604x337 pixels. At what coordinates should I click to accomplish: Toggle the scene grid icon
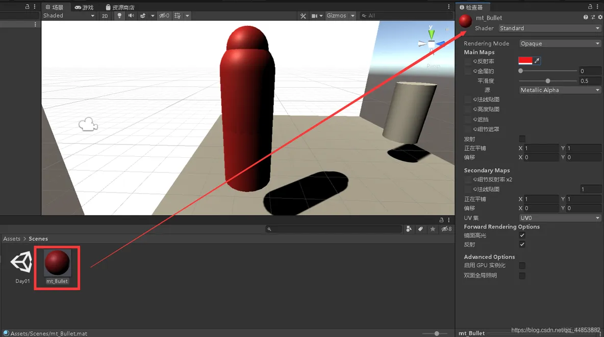coord(177,16)
